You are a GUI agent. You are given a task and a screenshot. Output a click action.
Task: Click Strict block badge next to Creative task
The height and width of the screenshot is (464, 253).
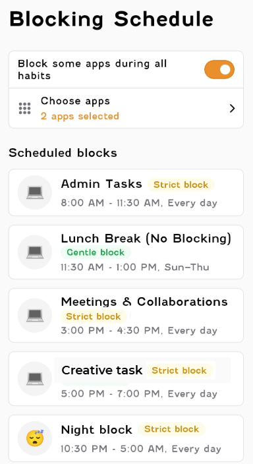click(179, 370)
